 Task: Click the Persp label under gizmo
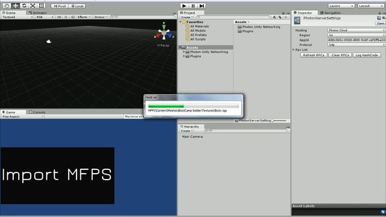tap(163, 46)
